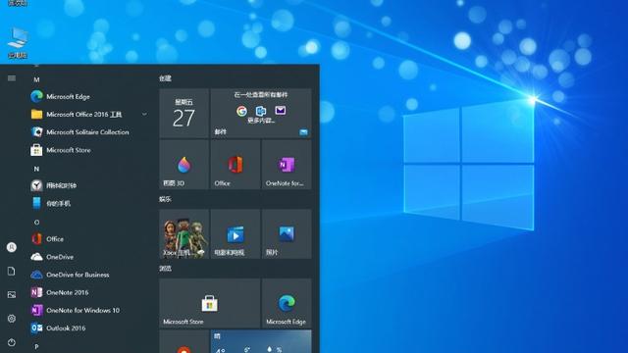Jump to letter N section header

point(36,169)
